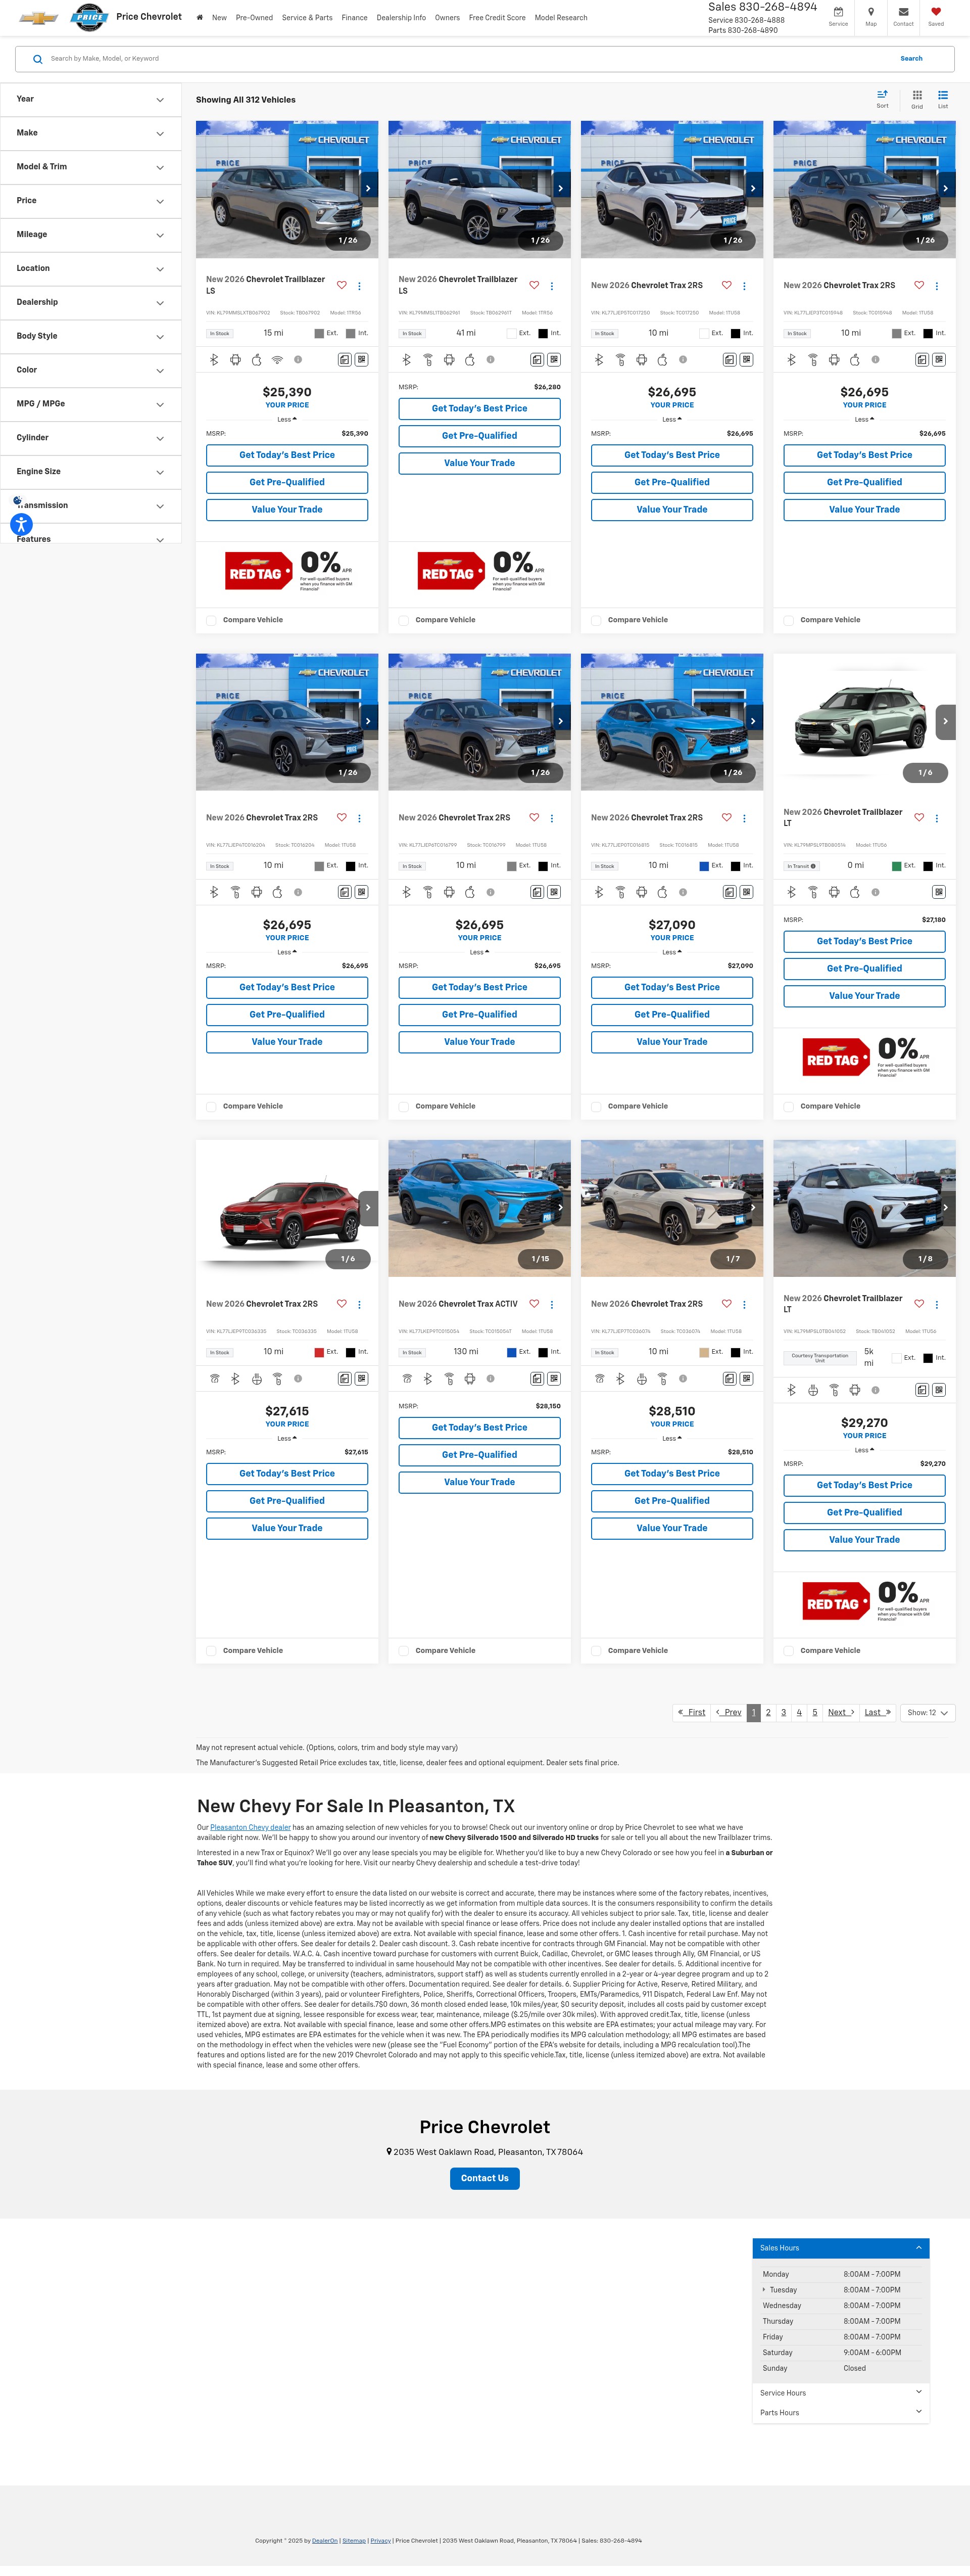Image resolution: width=970 pixels, height=2576 pixels.
Task: Check Compare Vehicle on $29,270 Trailblazer LT
Action: [x=788, y=1650]
